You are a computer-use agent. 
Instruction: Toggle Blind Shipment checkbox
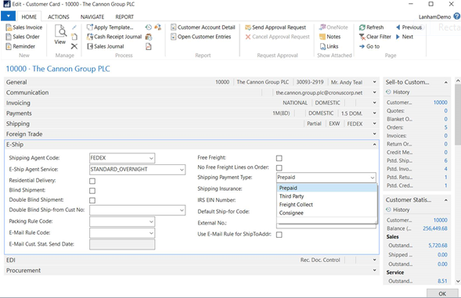92,191
